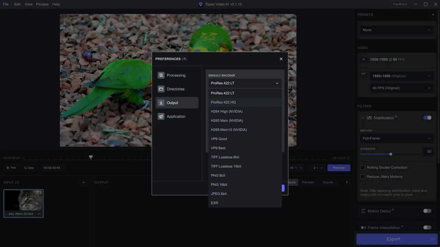Choose ProRes 422 HQ encoder
Viewport: 440px width, 247px height.
(x=245, y=102)
